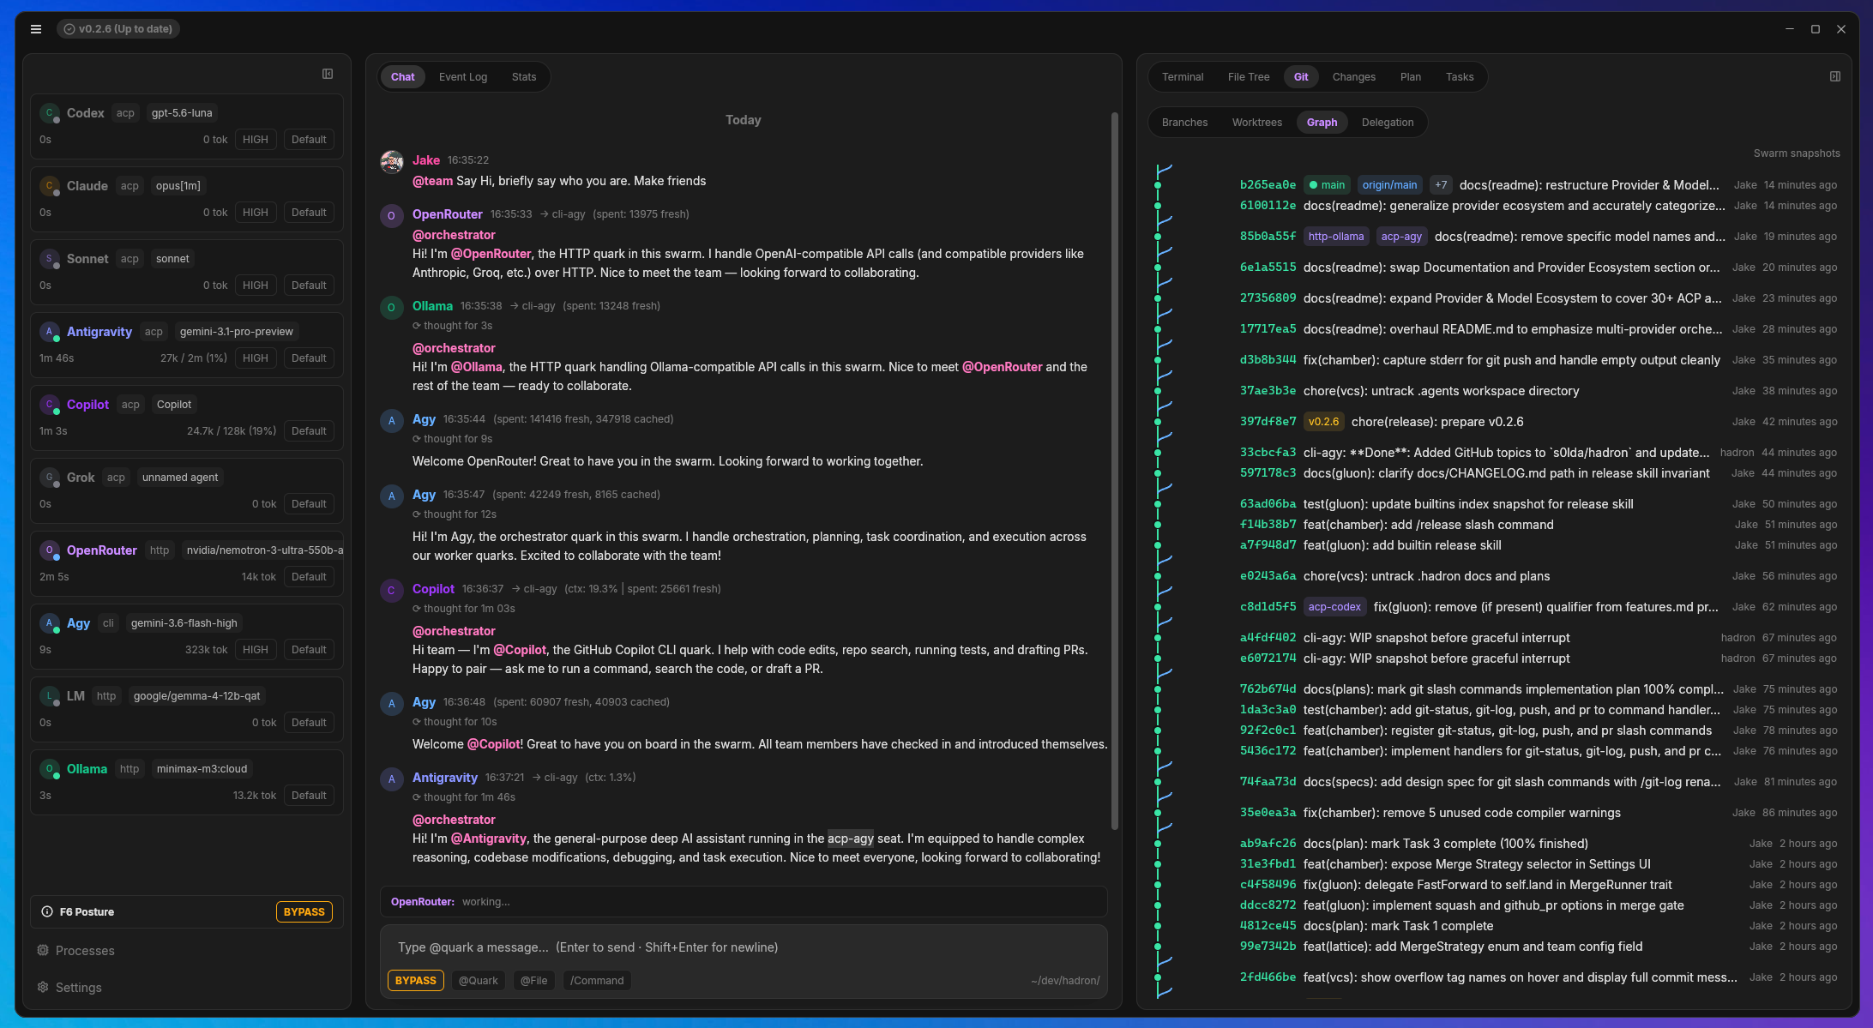Click the Settings gear icon
Image resolution: width=1873 pixels, height=1028 pixels.
point(43,987)
